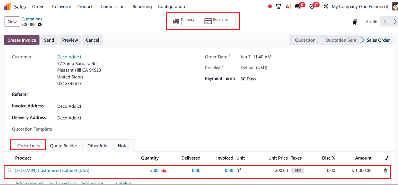Screen dimensions: 398x185
Task: Click the unit price 200.00 cell
Action: point(281,171)
